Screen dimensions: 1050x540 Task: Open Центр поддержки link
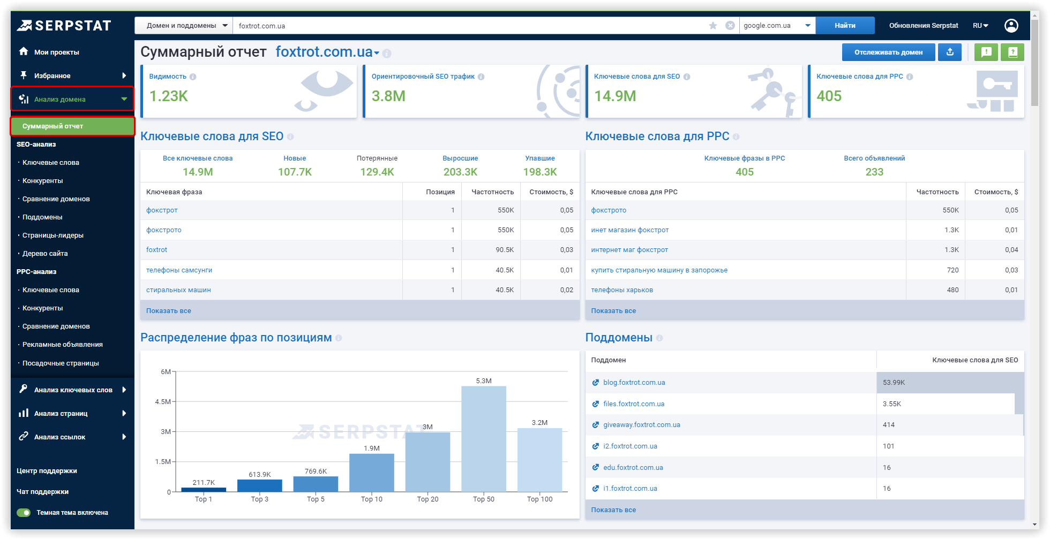pos(47,470)
